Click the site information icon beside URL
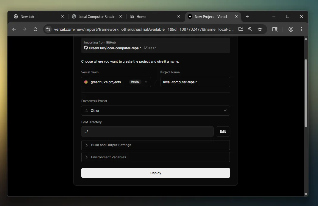Viewport: 318px width, 206px height. click(x=49, y=29)
